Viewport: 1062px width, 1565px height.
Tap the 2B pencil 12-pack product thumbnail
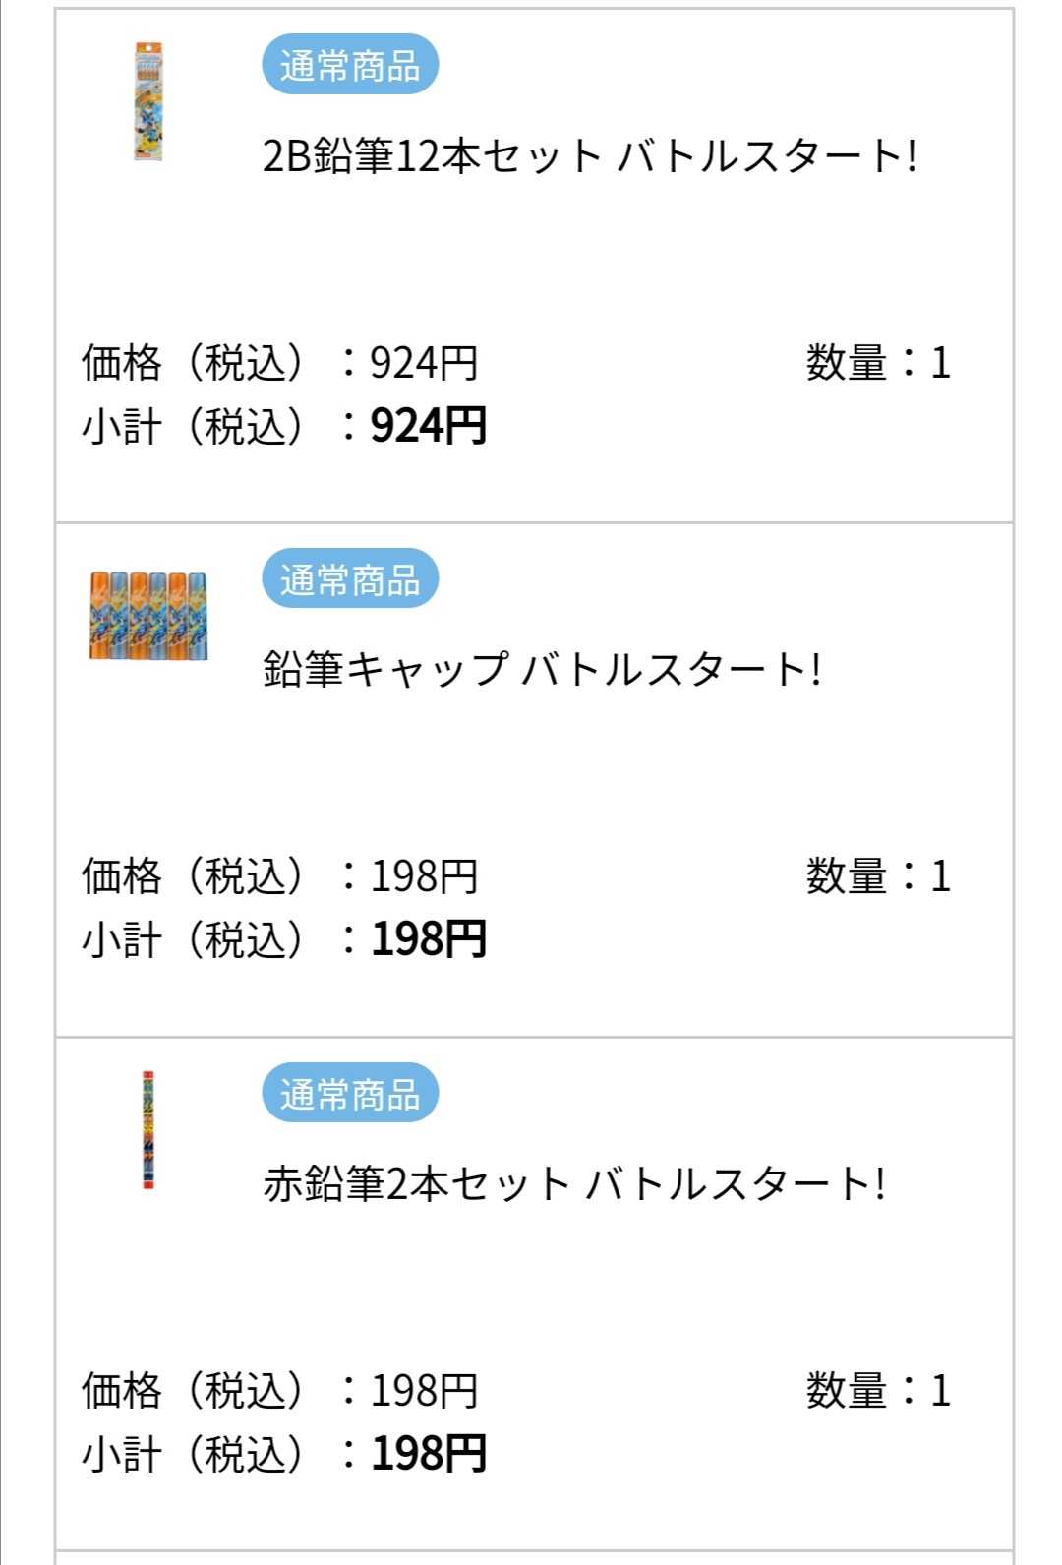tap(148, 100)
